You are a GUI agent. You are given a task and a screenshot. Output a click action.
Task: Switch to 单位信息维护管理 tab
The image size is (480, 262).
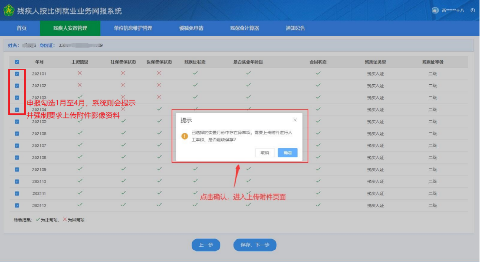click(133, 28)
